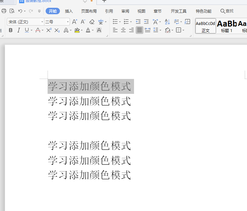Viewport: 247px width, 211px height.
Task: Click highlighted first line of text
Action: [90, 86]
